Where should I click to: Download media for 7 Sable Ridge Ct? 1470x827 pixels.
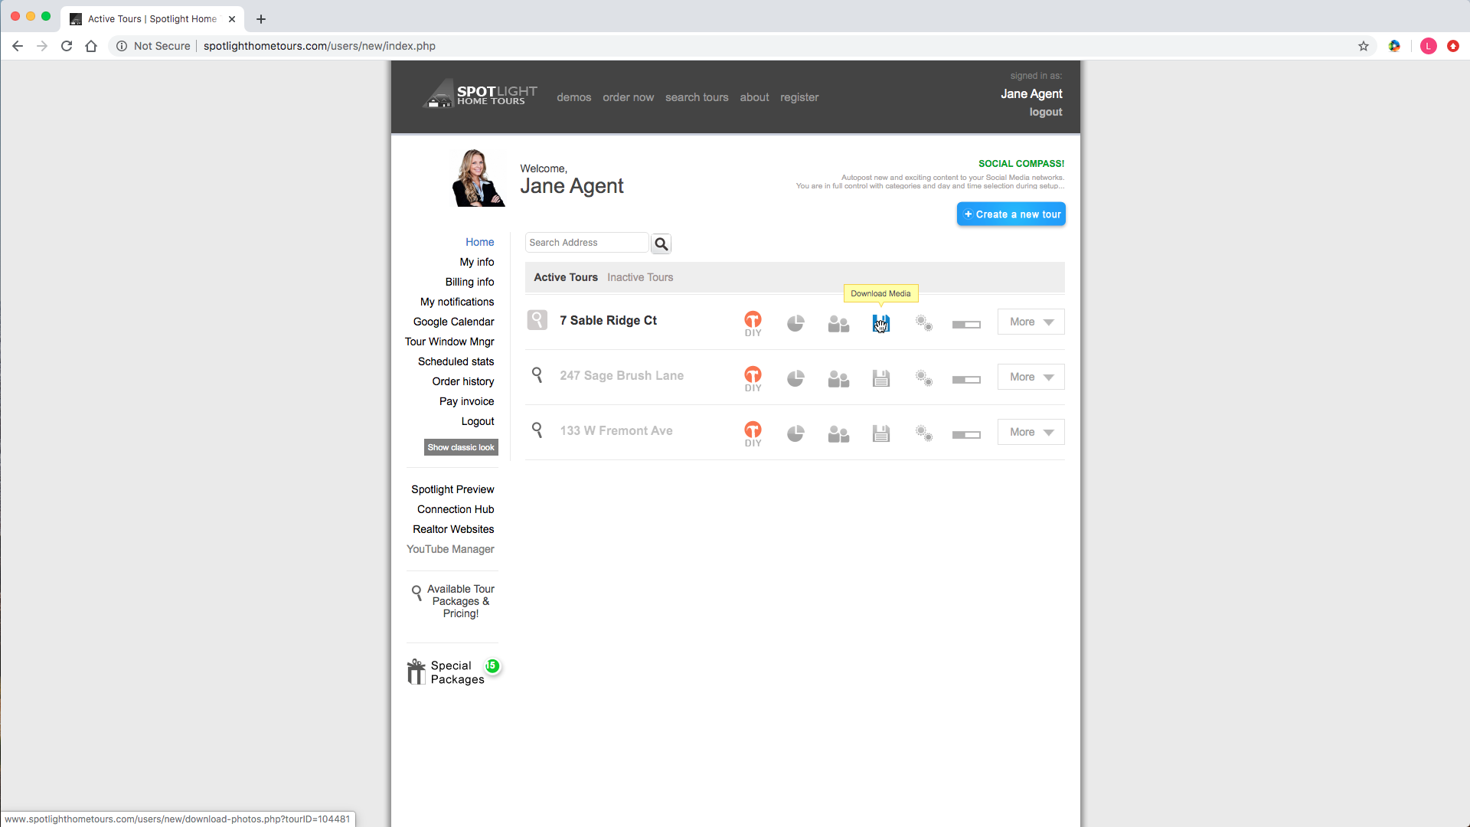[x=881, y=324]
